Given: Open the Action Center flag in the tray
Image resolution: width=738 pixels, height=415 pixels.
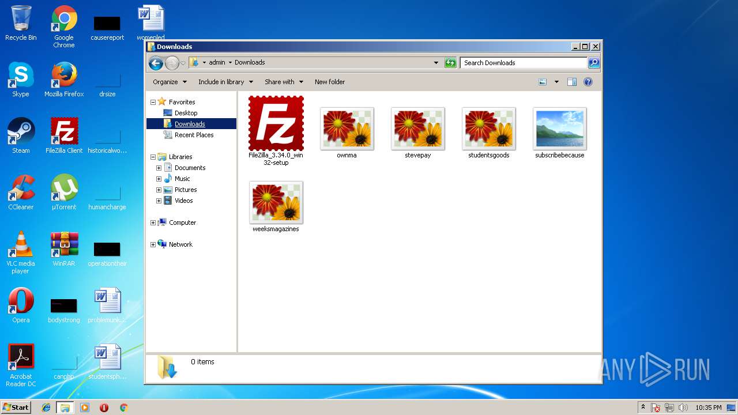Looking at the screenshot, I should tap(656, 408).
